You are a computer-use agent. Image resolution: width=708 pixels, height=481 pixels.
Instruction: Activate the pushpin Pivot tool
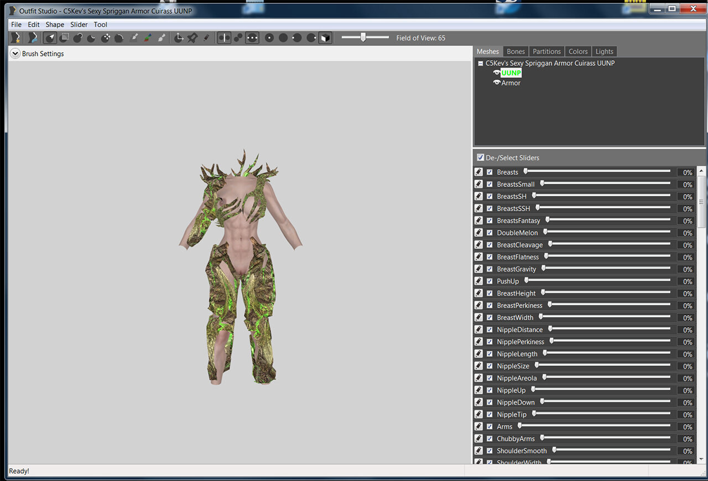click(x=192, y=38)
